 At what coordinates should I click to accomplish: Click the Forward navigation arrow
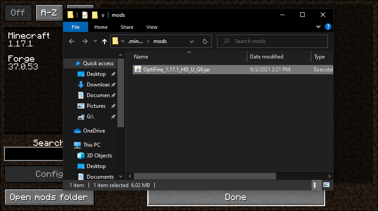click(84, 41)
